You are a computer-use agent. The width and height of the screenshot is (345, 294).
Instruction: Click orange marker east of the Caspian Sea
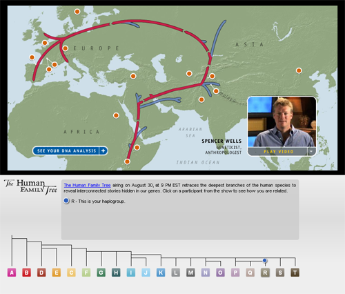pos(189,73)
